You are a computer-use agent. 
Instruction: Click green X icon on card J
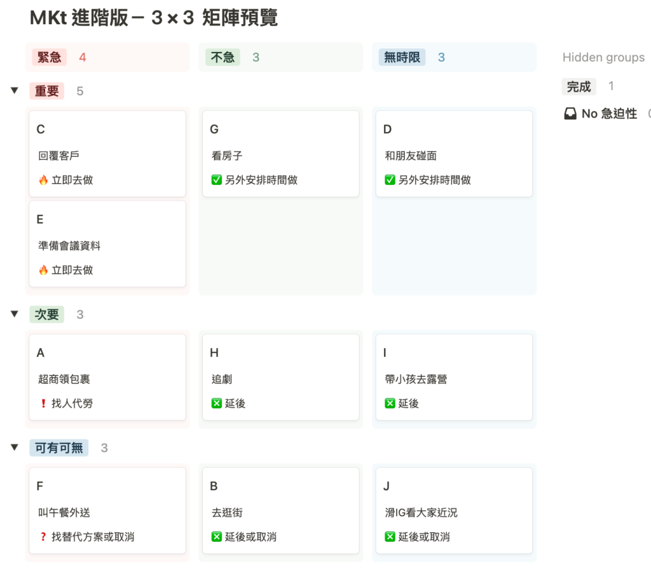(x=390, y=537)
